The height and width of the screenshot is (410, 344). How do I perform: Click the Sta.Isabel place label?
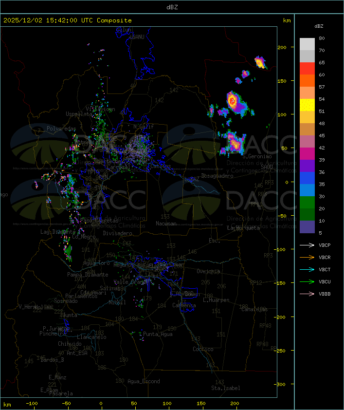(225, 388)
